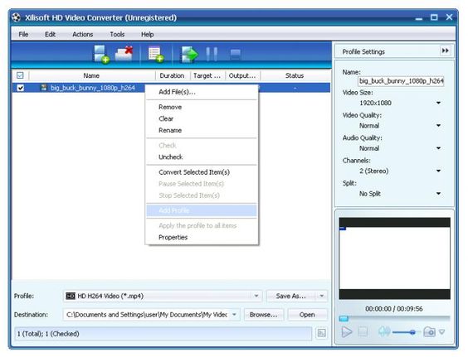Open the Actions menu
This screenshot has width=468, height=357.
click(82, 34)
